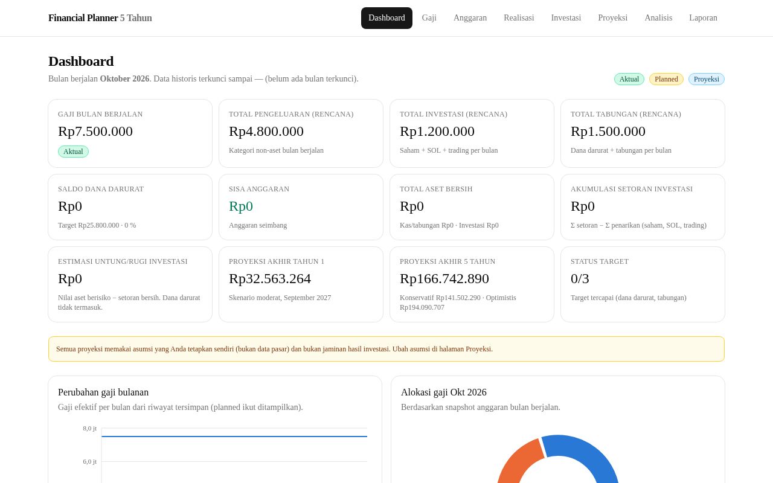Click the Target Rp25.800.000 · 0 % text
This screenshot has height=483, width=773.
[x=97, y=225]
